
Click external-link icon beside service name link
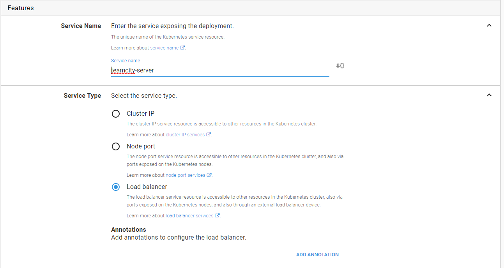point(182,48)
